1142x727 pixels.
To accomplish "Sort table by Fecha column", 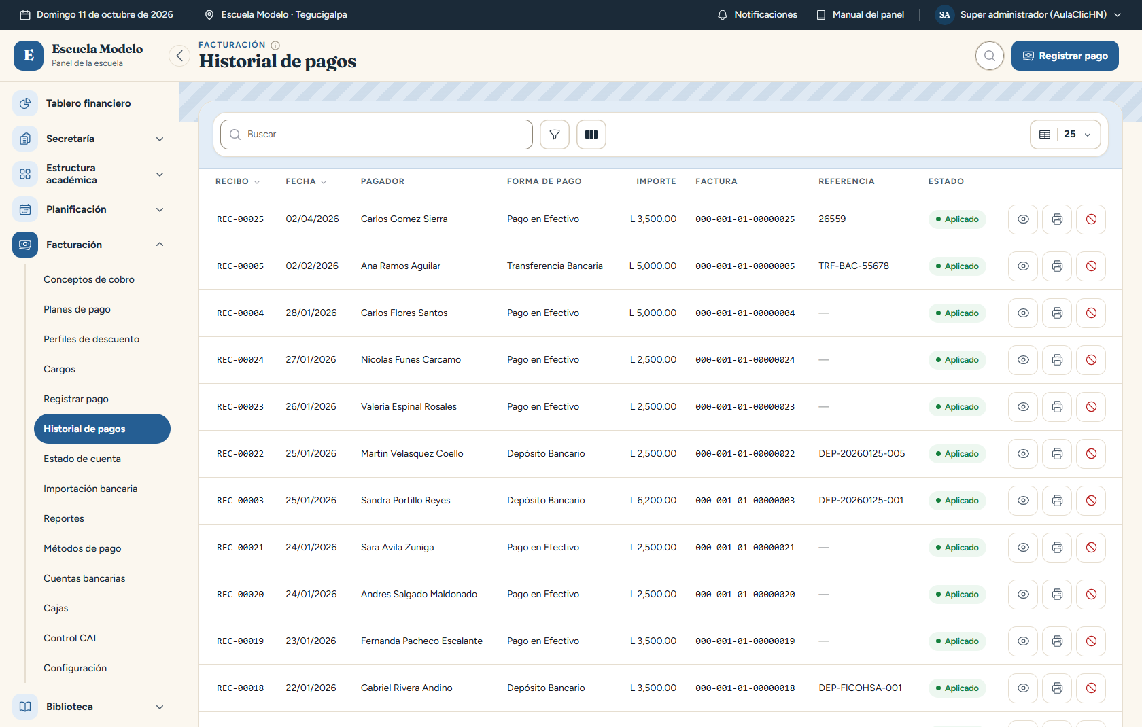I will pos(306,181).
